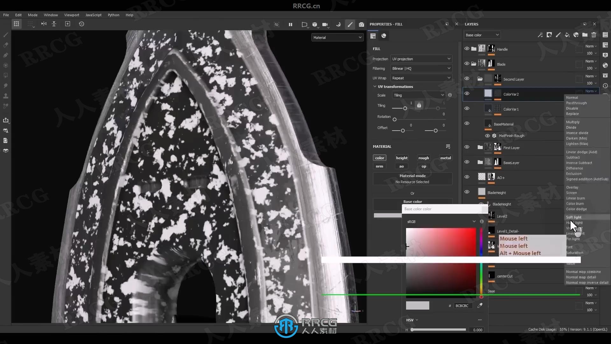Open the UV Wrap Repeat dropdown
The image size is (611, 344).
[x=421, y=78]
